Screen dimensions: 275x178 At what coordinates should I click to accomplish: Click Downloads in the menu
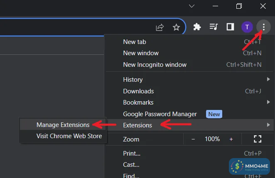click(x=138, y=91)
